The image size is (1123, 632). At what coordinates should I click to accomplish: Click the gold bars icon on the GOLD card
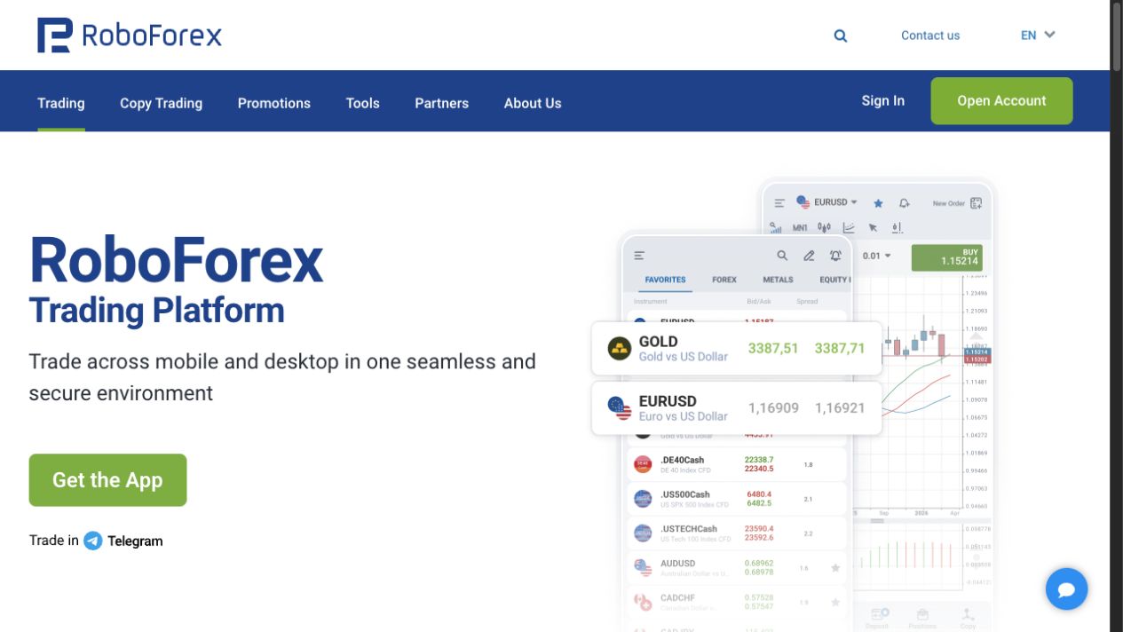(x=620, y=348)
